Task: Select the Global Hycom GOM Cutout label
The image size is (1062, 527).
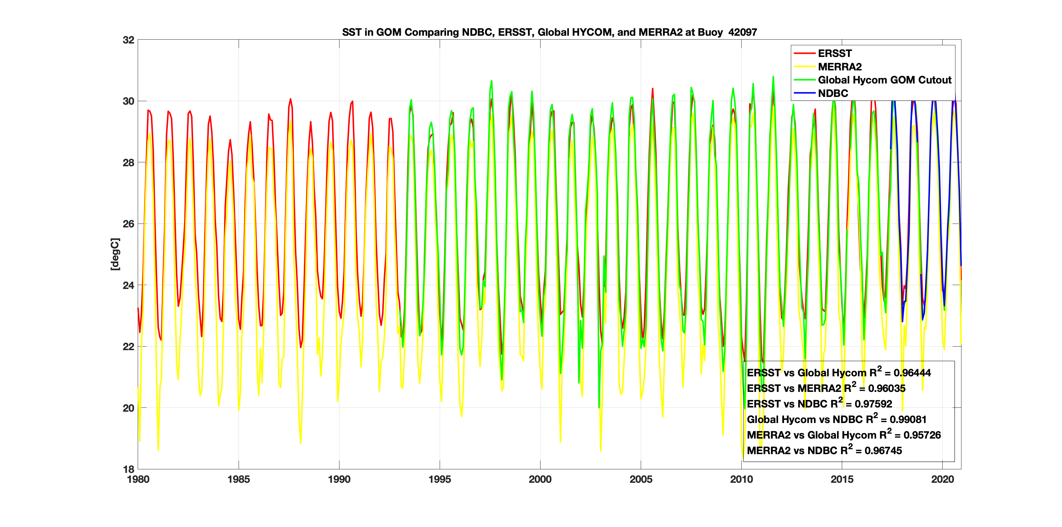Action: 884,80
